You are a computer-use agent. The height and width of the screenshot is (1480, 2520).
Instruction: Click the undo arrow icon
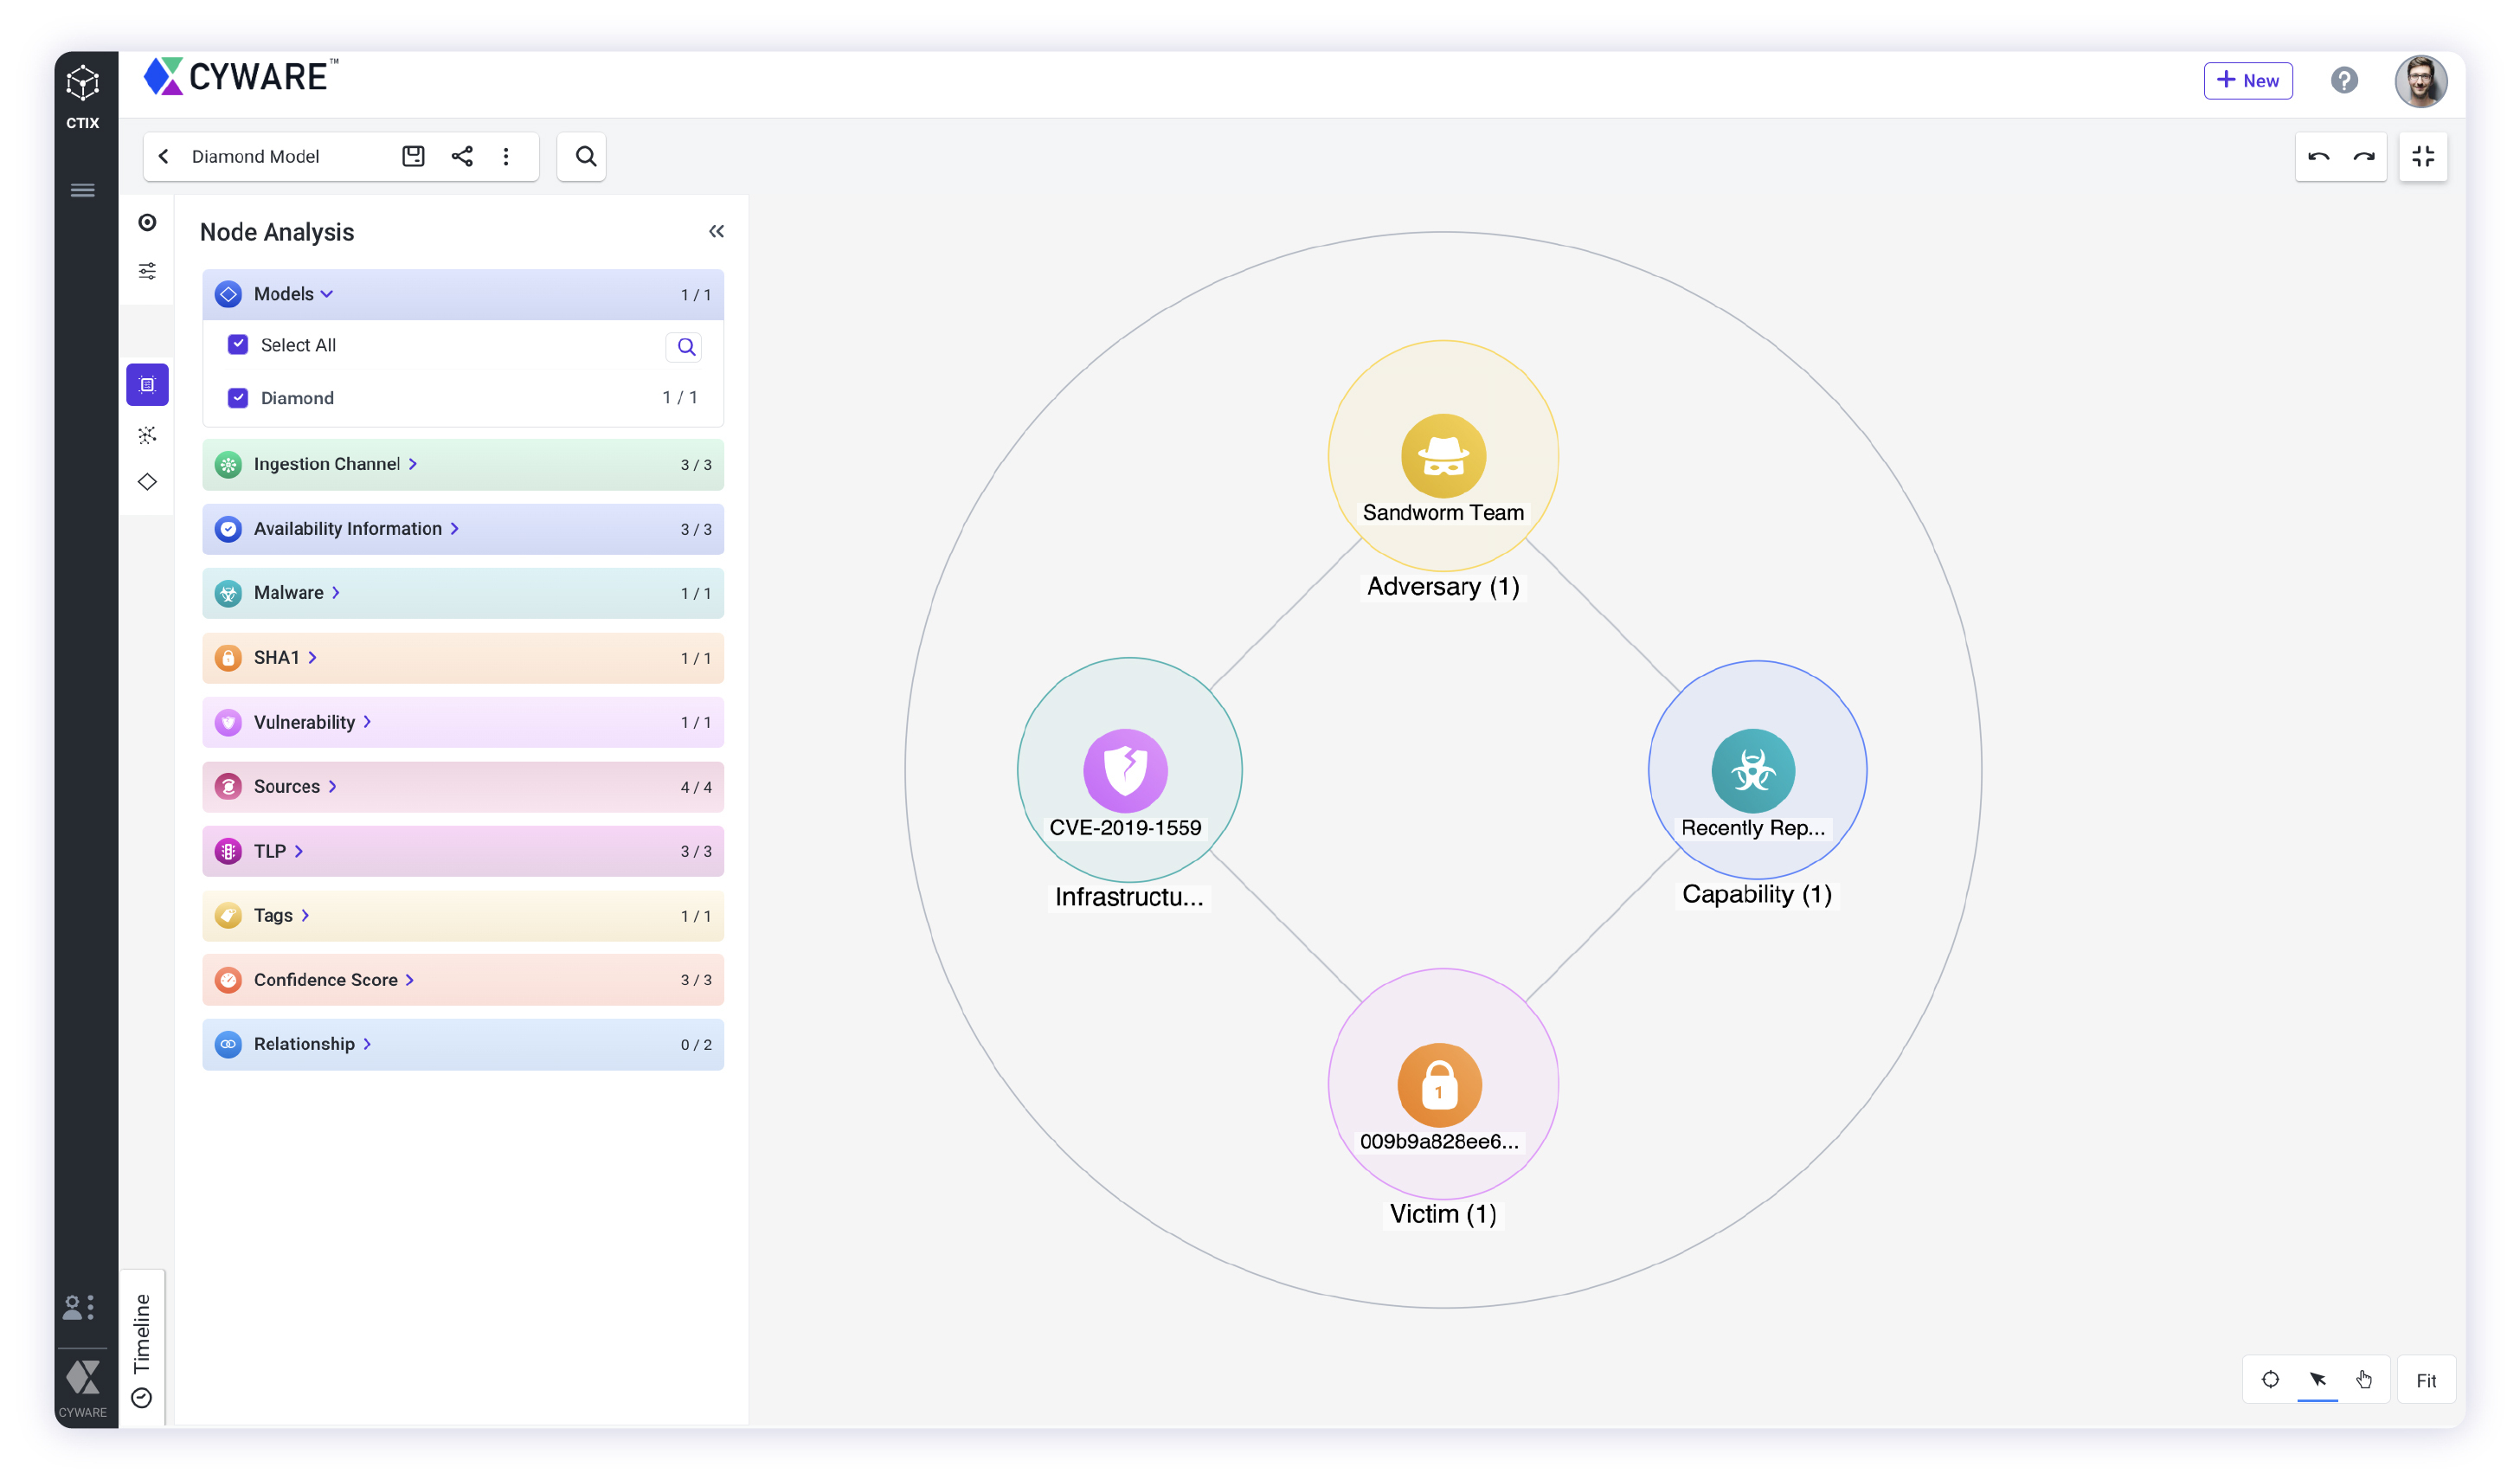click(2318, 156)
